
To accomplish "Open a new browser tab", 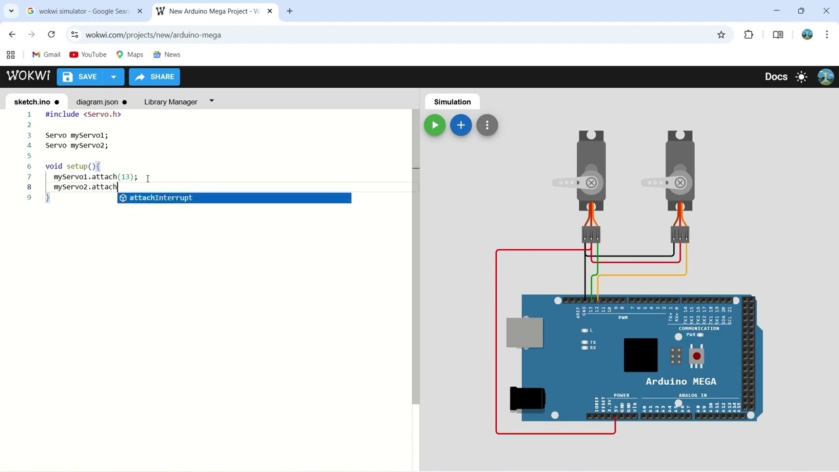I will [290, 11].
